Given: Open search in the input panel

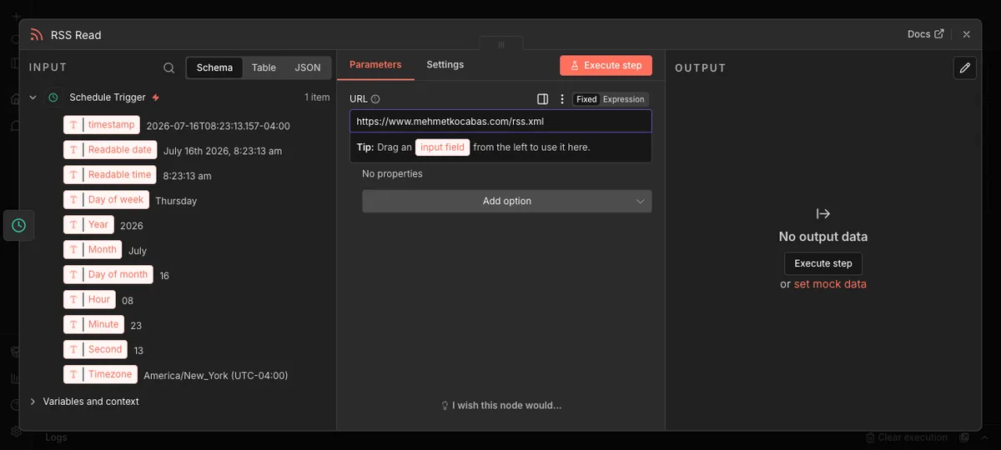Looking at the screenshot, I should coord(169,67).
